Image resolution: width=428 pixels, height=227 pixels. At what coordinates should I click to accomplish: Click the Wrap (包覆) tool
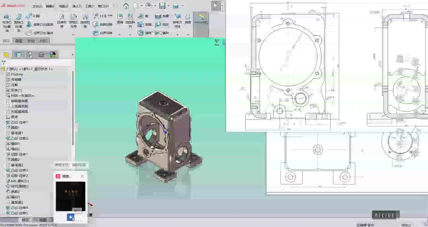162,16
